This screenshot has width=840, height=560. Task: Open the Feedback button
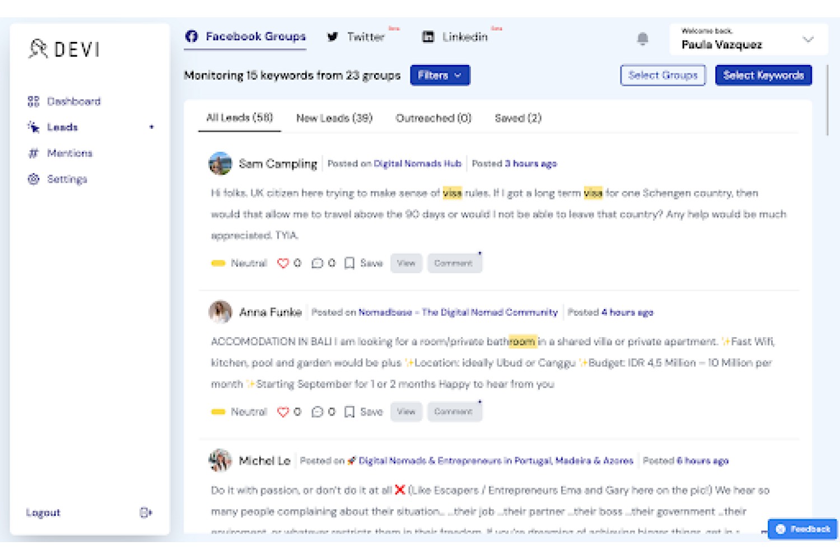pyautogui.click(x=802, y=529)
